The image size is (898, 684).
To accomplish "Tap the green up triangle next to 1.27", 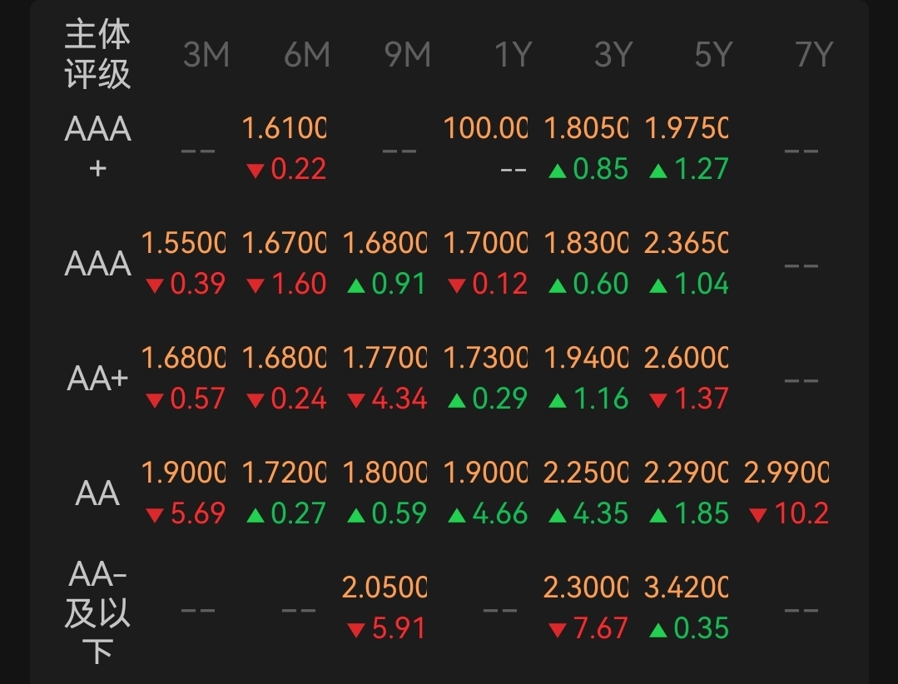I will pyautogui.click(x=657, y=171).
